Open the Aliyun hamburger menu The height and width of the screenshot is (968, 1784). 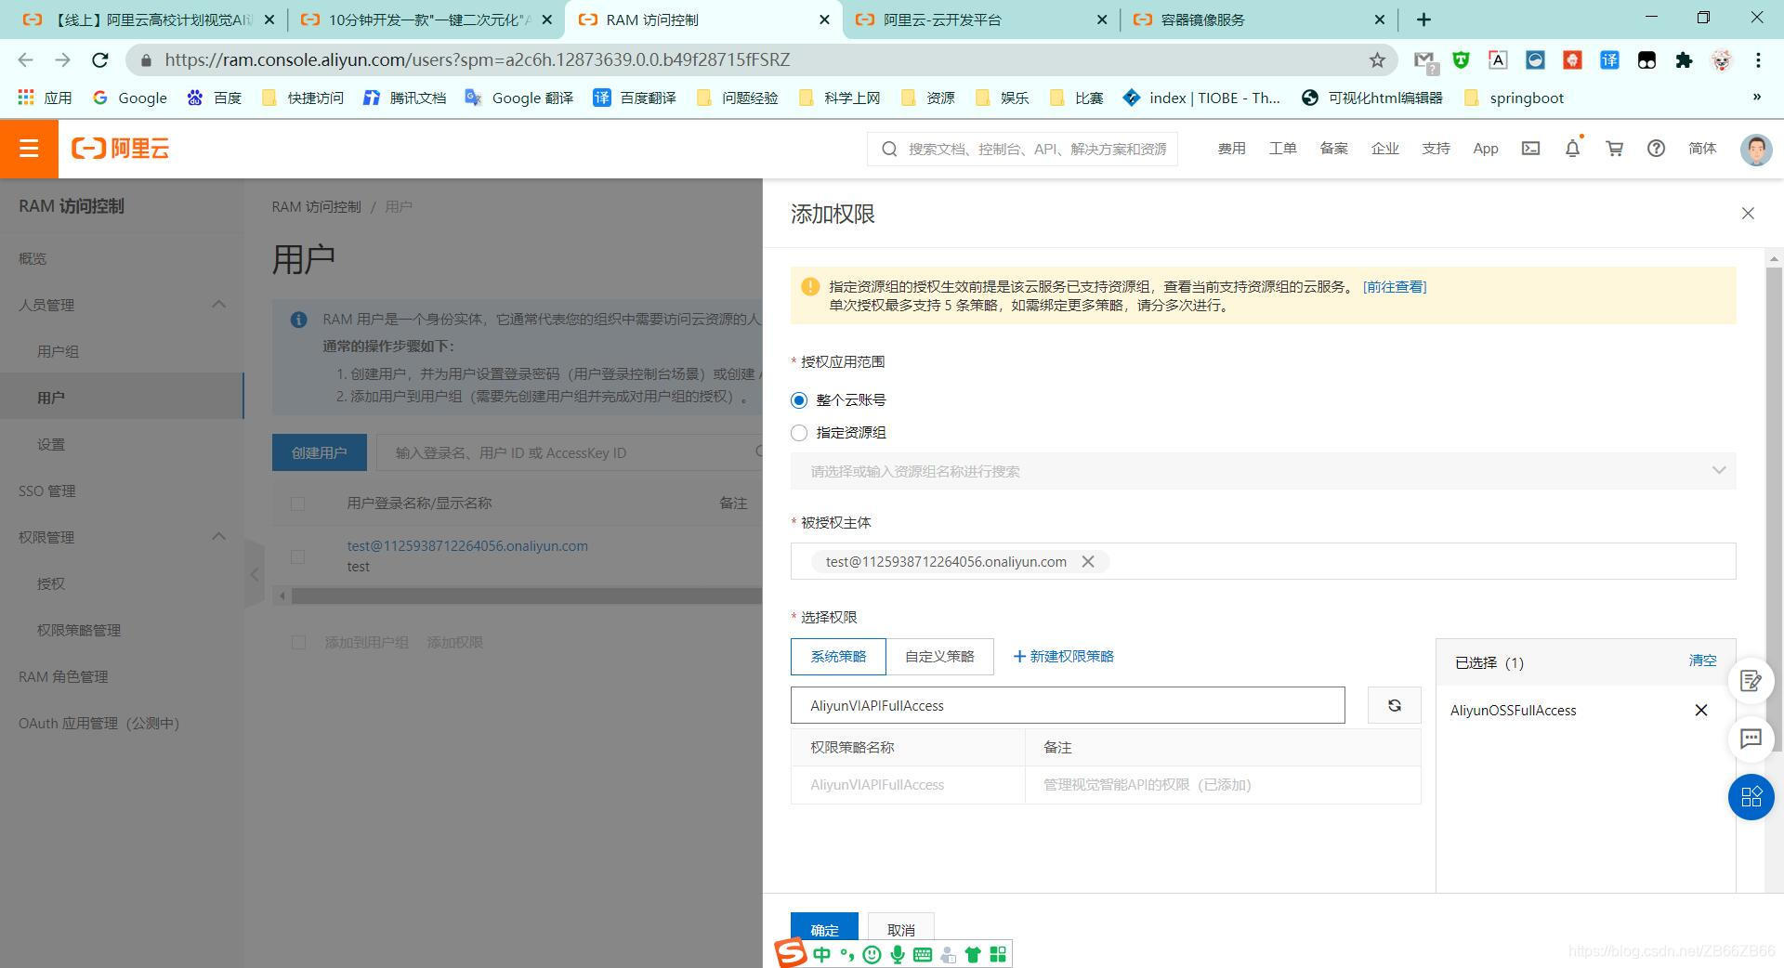pyautogui.click(x=29, y=149)
